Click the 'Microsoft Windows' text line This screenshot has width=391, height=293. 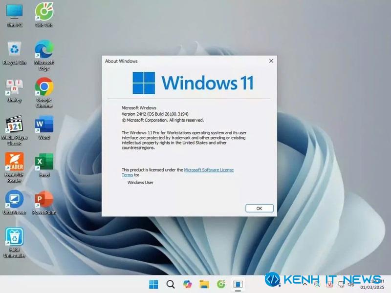pyautogui.click(x=139, y=108)
